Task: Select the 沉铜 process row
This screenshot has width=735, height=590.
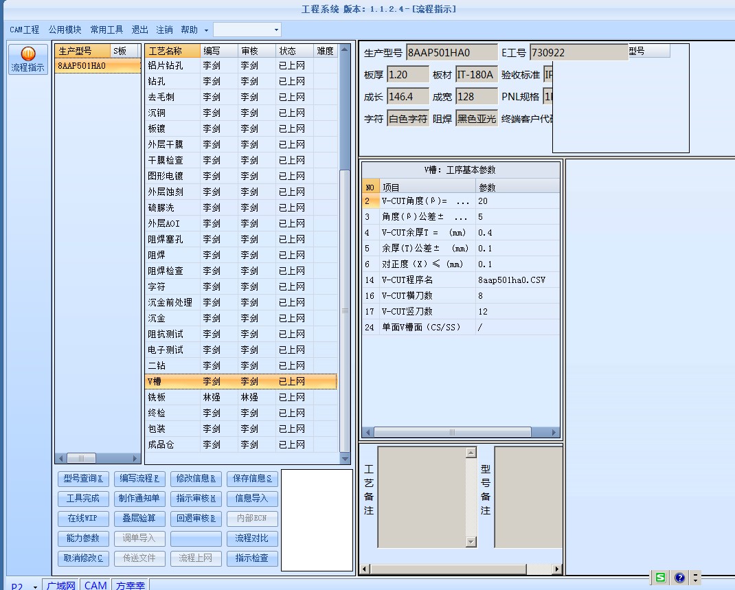Action: (241, 113)
